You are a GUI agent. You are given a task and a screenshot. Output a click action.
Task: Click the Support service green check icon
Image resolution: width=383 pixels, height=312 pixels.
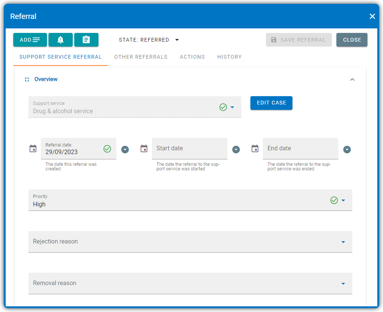coord(223,107)
